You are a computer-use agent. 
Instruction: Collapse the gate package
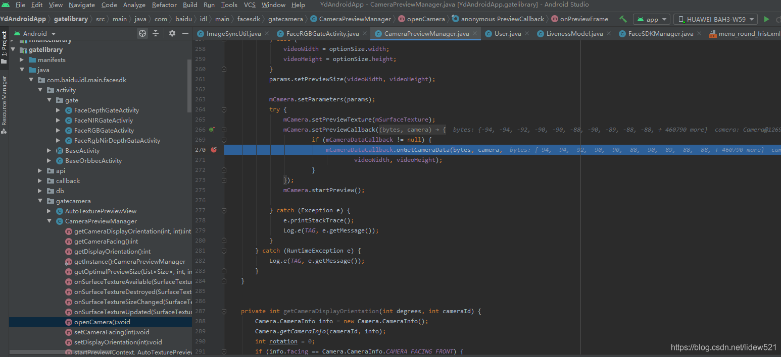(49, 100)
